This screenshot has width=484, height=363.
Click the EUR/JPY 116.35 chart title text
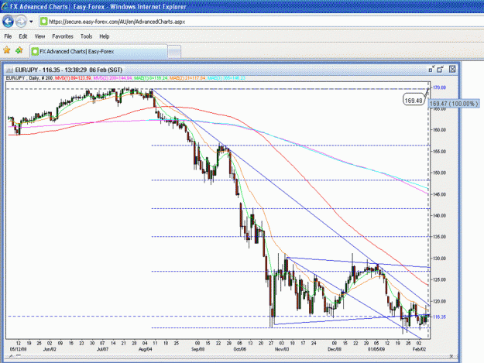(x=69, y=70)
